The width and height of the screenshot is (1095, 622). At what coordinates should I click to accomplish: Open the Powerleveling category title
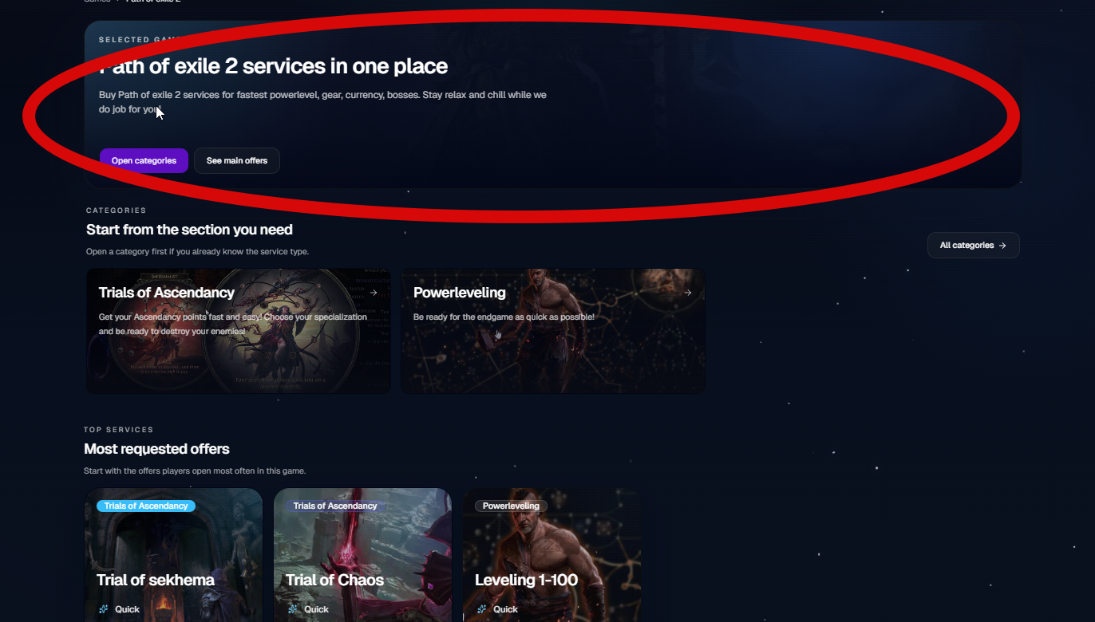pos(460,293)
